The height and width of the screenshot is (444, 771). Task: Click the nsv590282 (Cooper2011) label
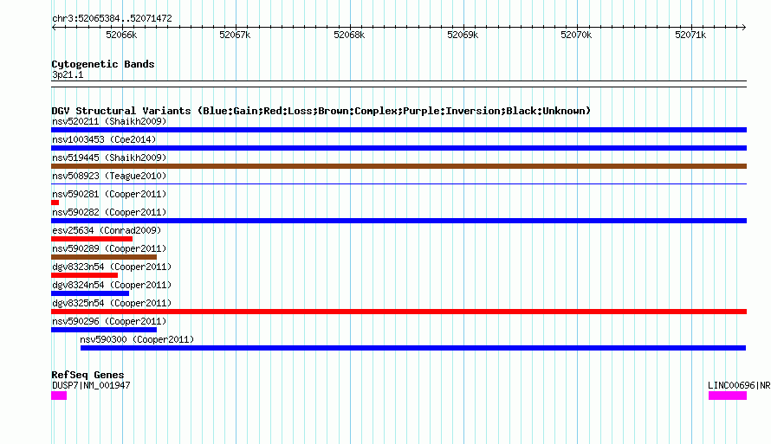tap(109, 212)
